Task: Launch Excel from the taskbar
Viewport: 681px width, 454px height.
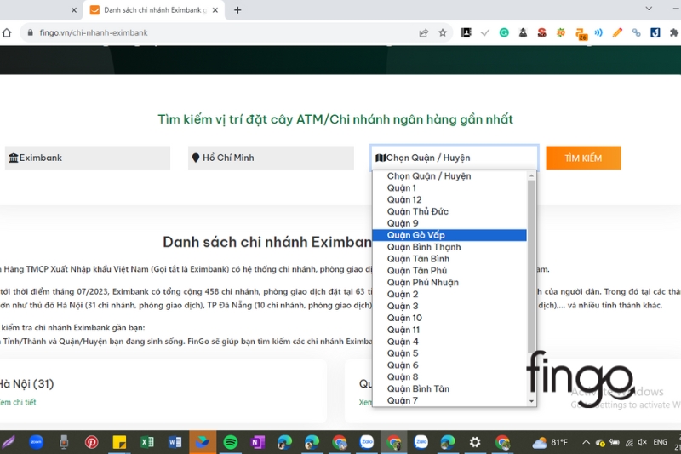Action: click(x=147, y=442)
